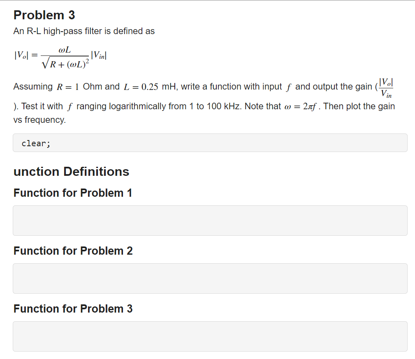Click the L = 0.25 expression

pyautogui.click(x=141, y=87)
